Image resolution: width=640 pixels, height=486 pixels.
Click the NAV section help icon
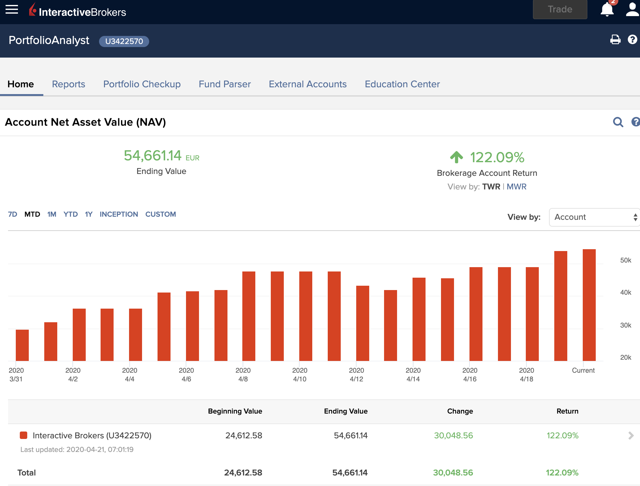(x=635, y=122)
